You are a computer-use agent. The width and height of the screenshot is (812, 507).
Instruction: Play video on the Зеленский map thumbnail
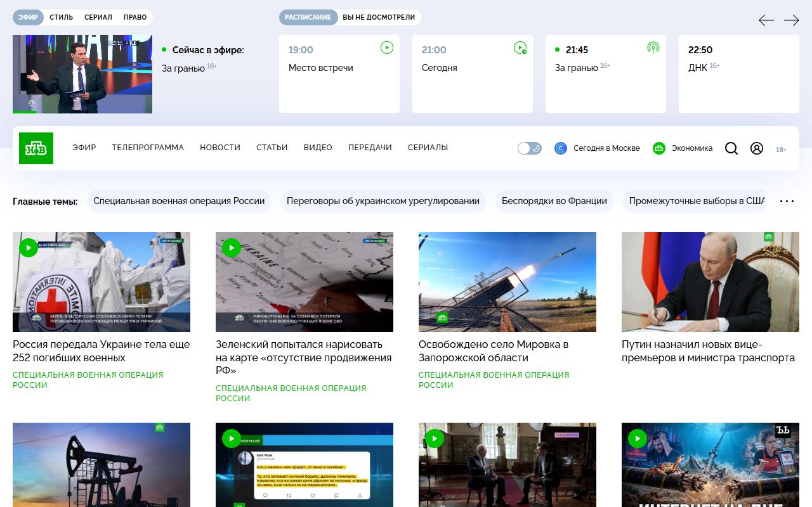pyautogui.click(x=232, y=248)
